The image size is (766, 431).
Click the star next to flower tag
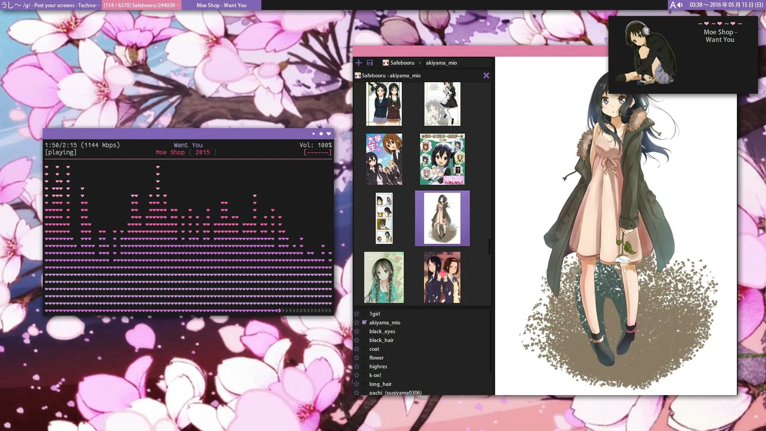click(x=357, y=358)
